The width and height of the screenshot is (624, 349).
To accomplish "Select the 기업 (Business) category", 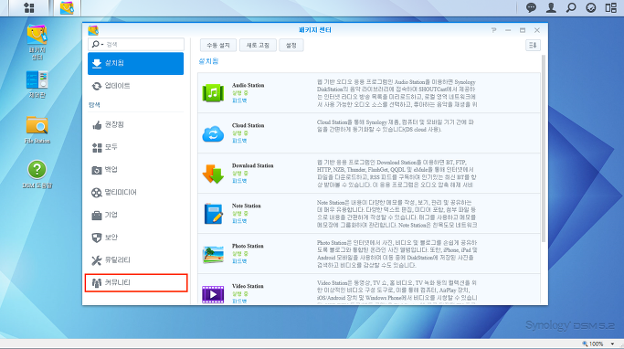I will point(136,216).
